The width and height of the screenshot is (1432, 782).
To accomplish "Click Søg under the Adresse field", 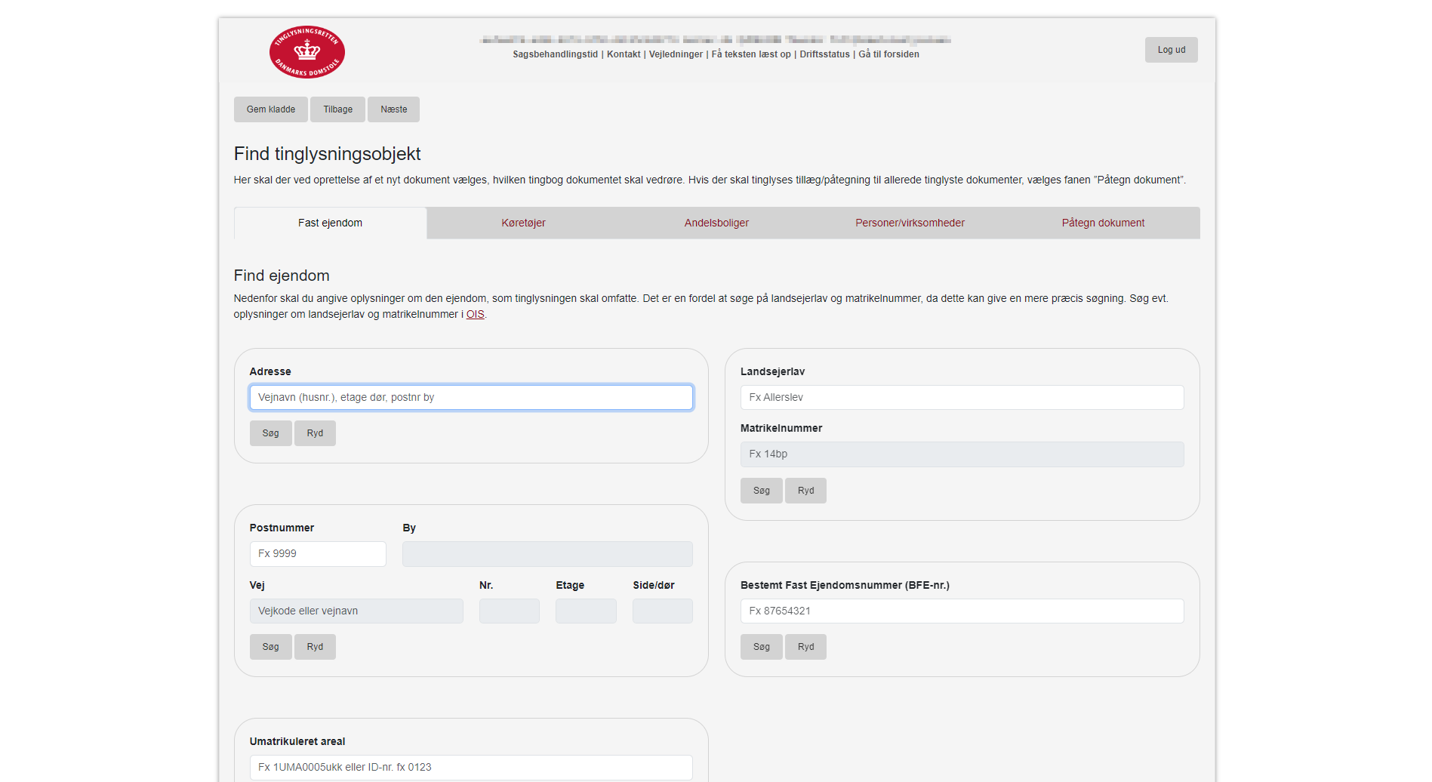I will [270, 433].
